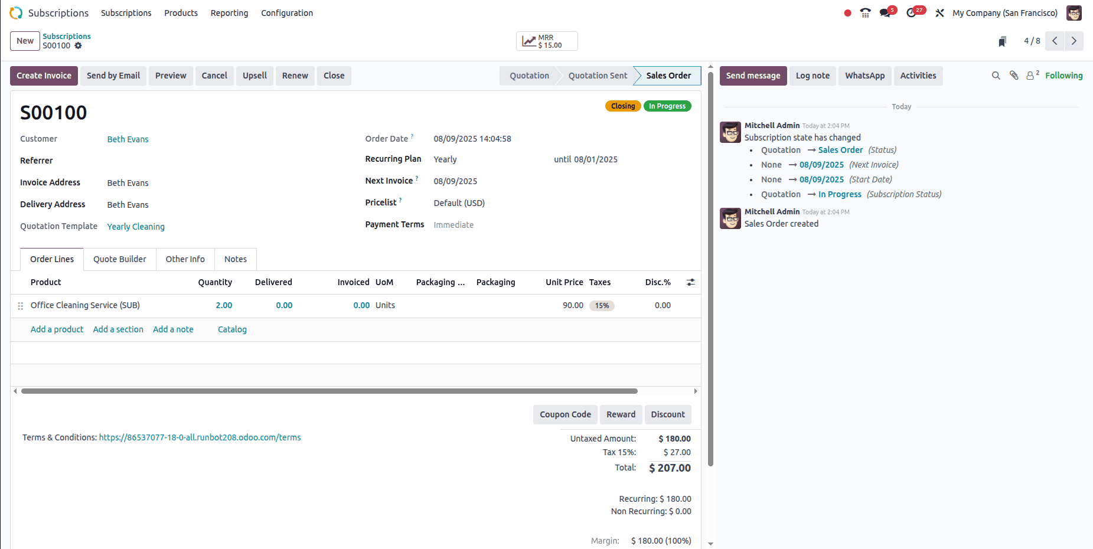Open Mitchell Admin avatar on 'Sales Order created' message

tap(730, 218)
